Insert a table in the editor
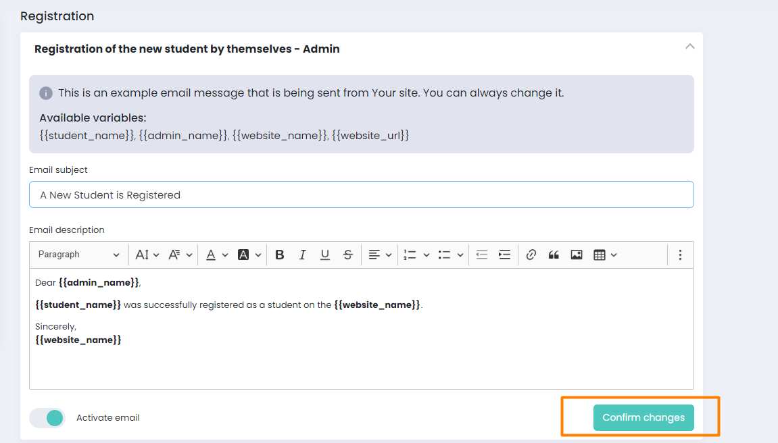 click(600, 255)
